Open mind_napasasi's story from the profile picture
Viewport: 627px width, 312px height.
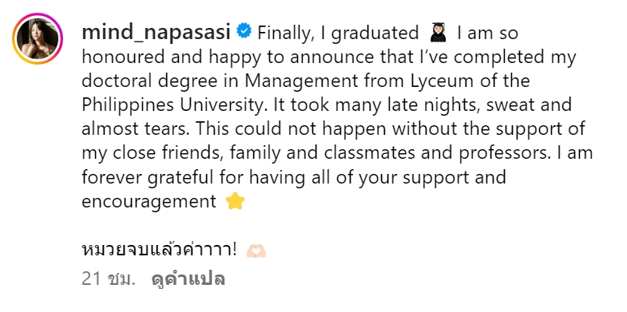tap(38, 39)
